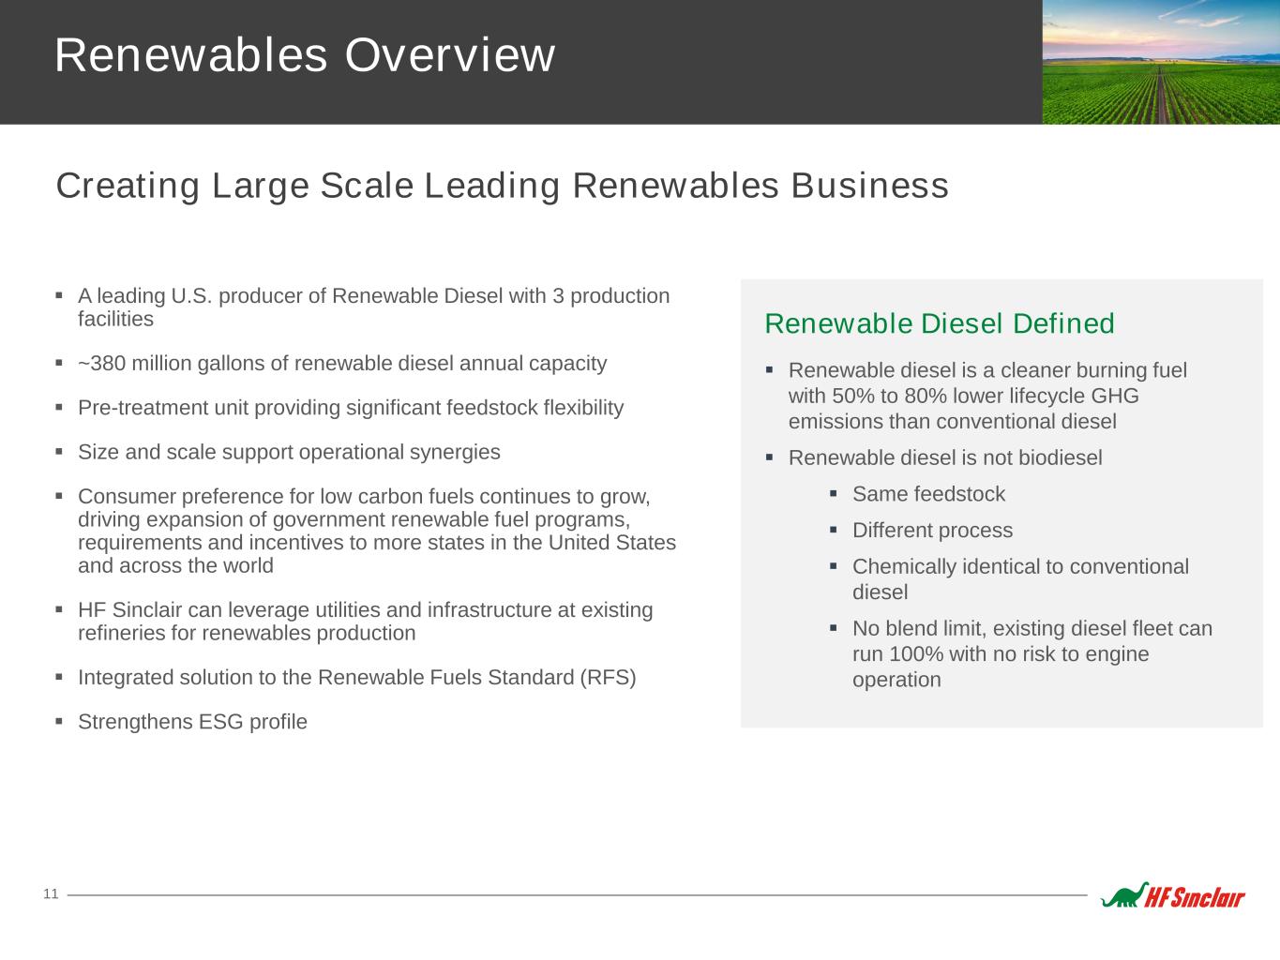Click the 'Renewable Diesel Defined' green heading

click(x=939, y=323)
